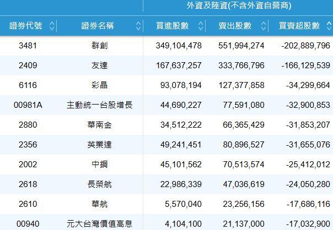Click net value -34,299,664

tap(308, 85)
